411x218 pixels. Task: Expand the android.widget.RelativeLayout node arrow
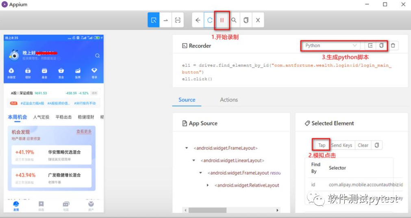[x=208, y=185]
